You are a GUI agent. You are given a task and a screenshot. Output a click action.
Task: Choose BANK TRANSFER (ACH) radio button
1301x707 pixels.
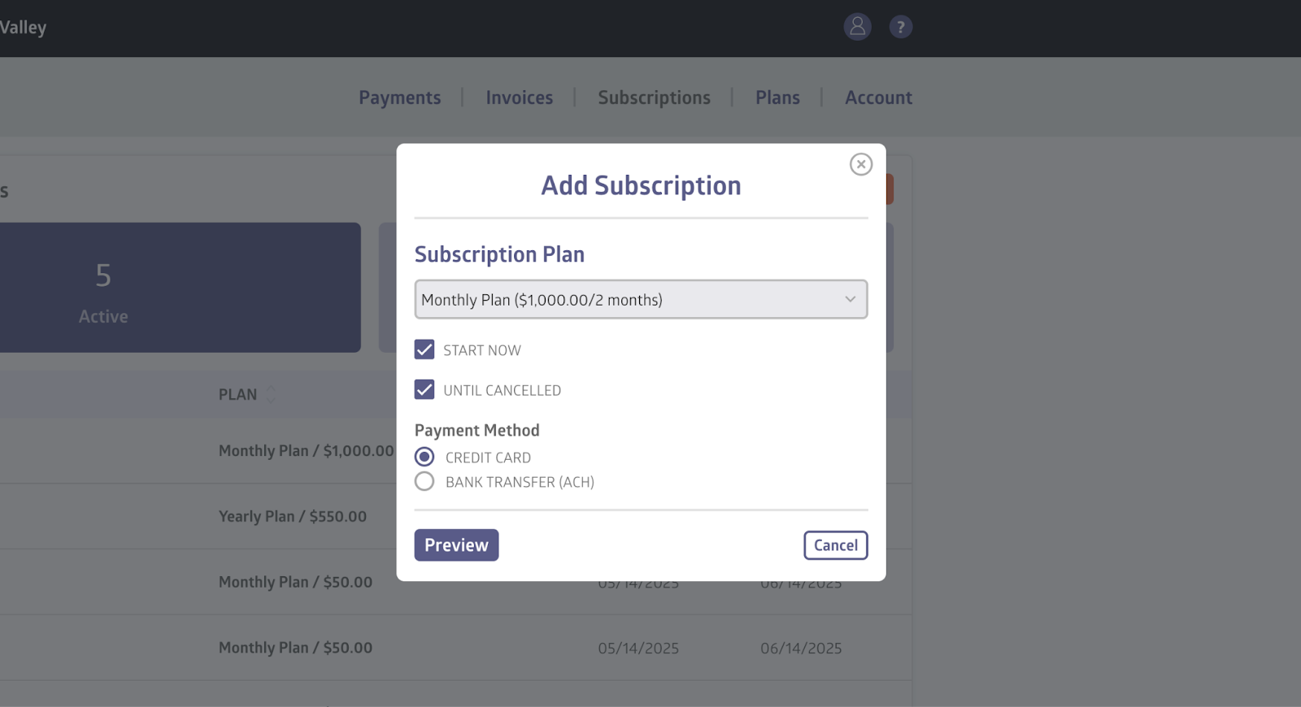click(x=424, y=482)
